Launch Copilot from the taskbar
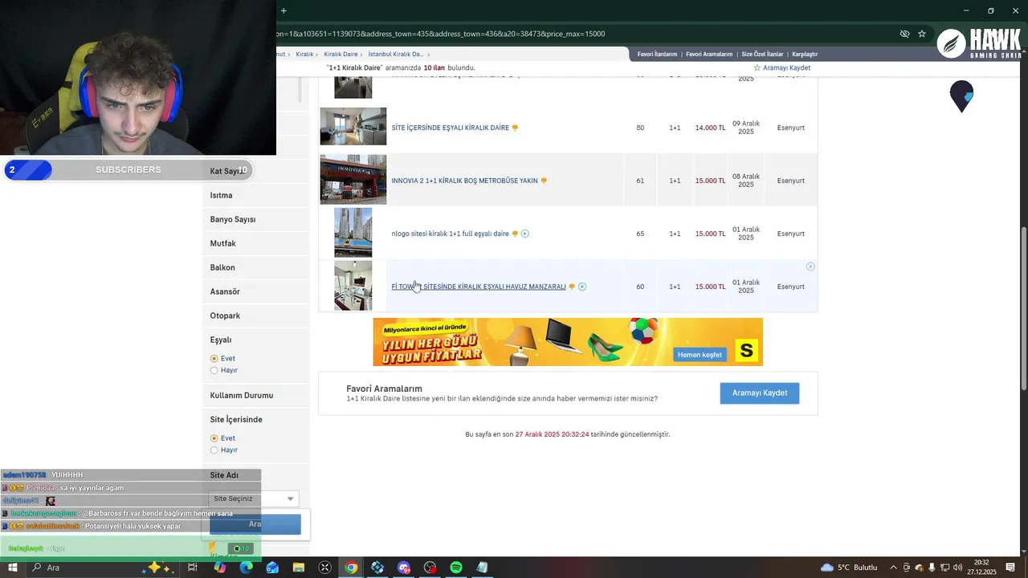Image resolution: width=1028 pixels, height=578 pixels. (x=220, y=568)
